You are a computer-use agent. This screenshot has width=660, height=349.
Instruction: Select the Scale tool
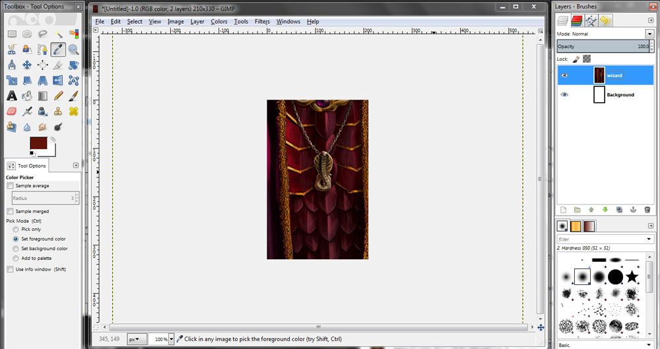tap(12, 80)
